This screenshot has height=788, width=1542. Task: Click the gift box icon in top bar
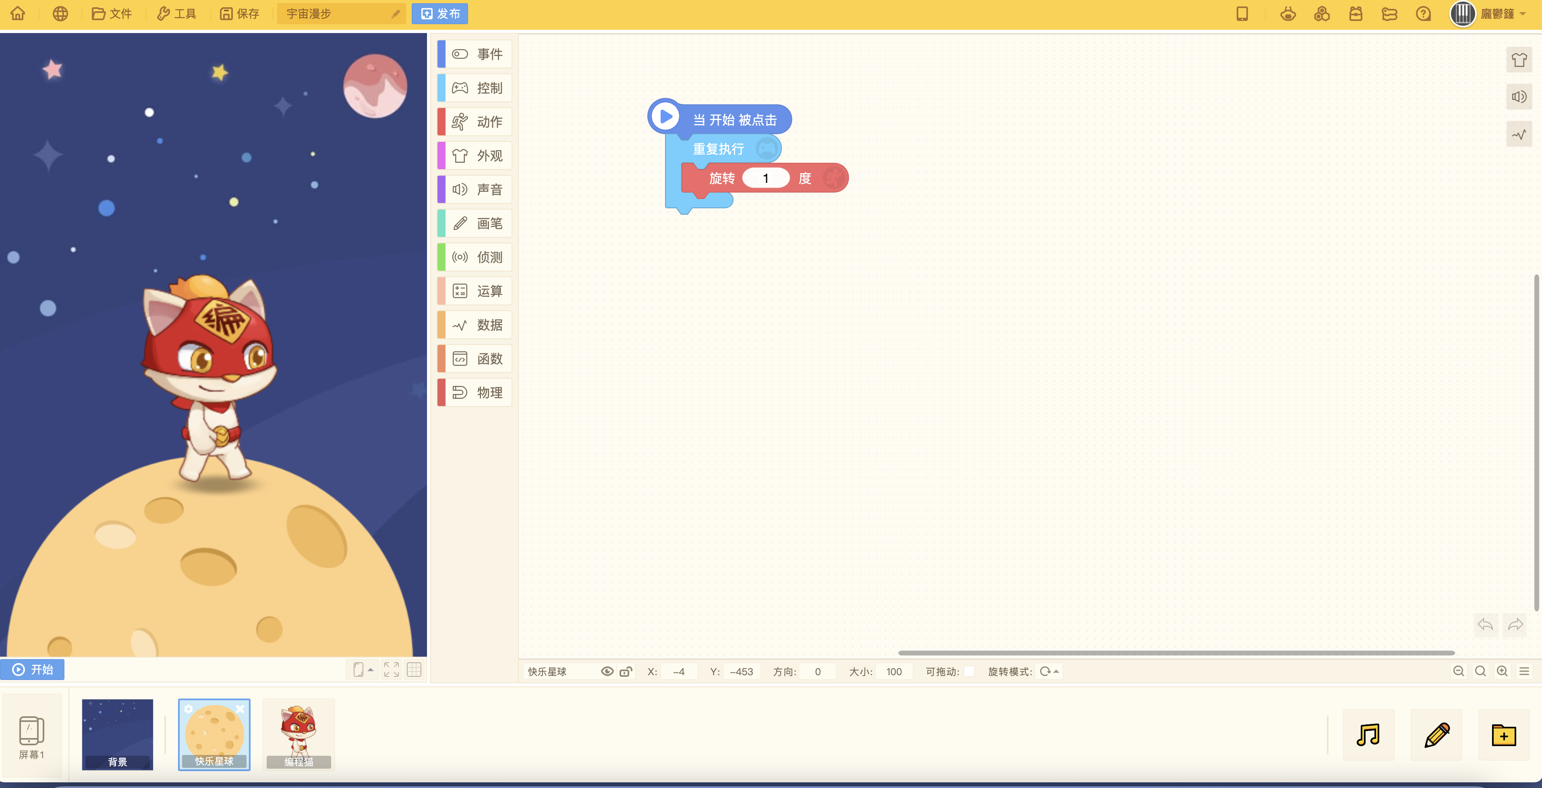tap(1356, 13)
